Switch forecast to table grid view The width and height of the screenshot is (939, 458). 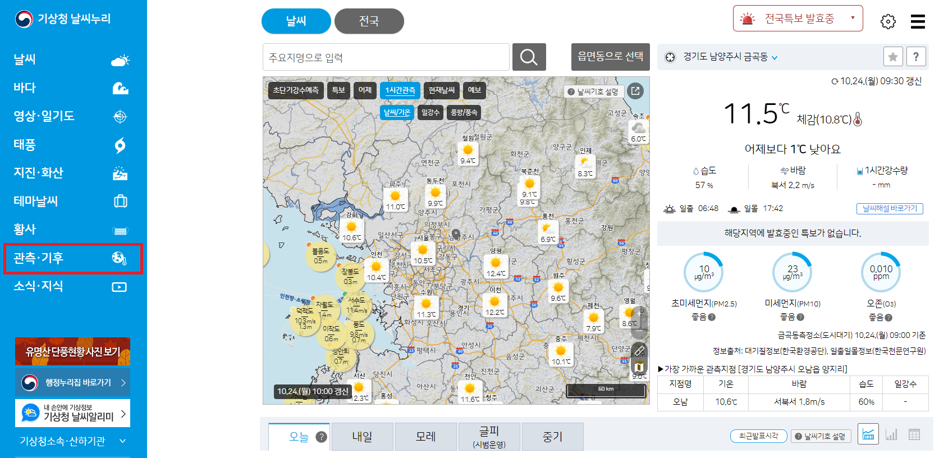(x=914, y=434)
